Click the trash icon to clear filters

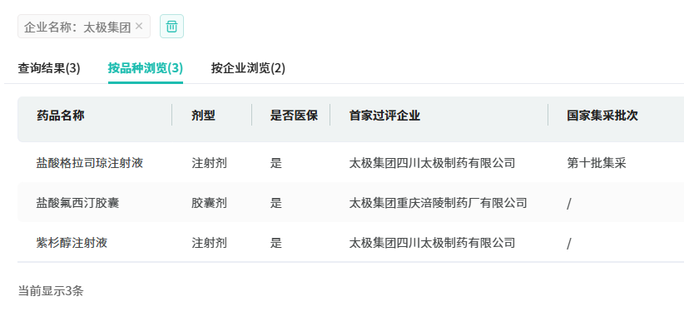click(171, 27)
